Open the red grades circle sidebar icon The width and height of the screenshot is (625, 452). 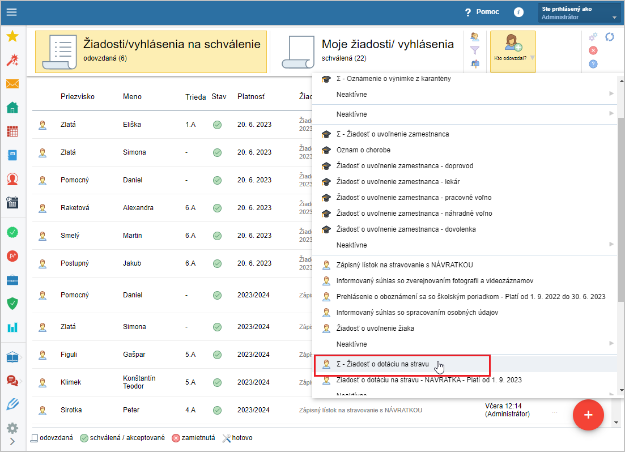(12, 256)
